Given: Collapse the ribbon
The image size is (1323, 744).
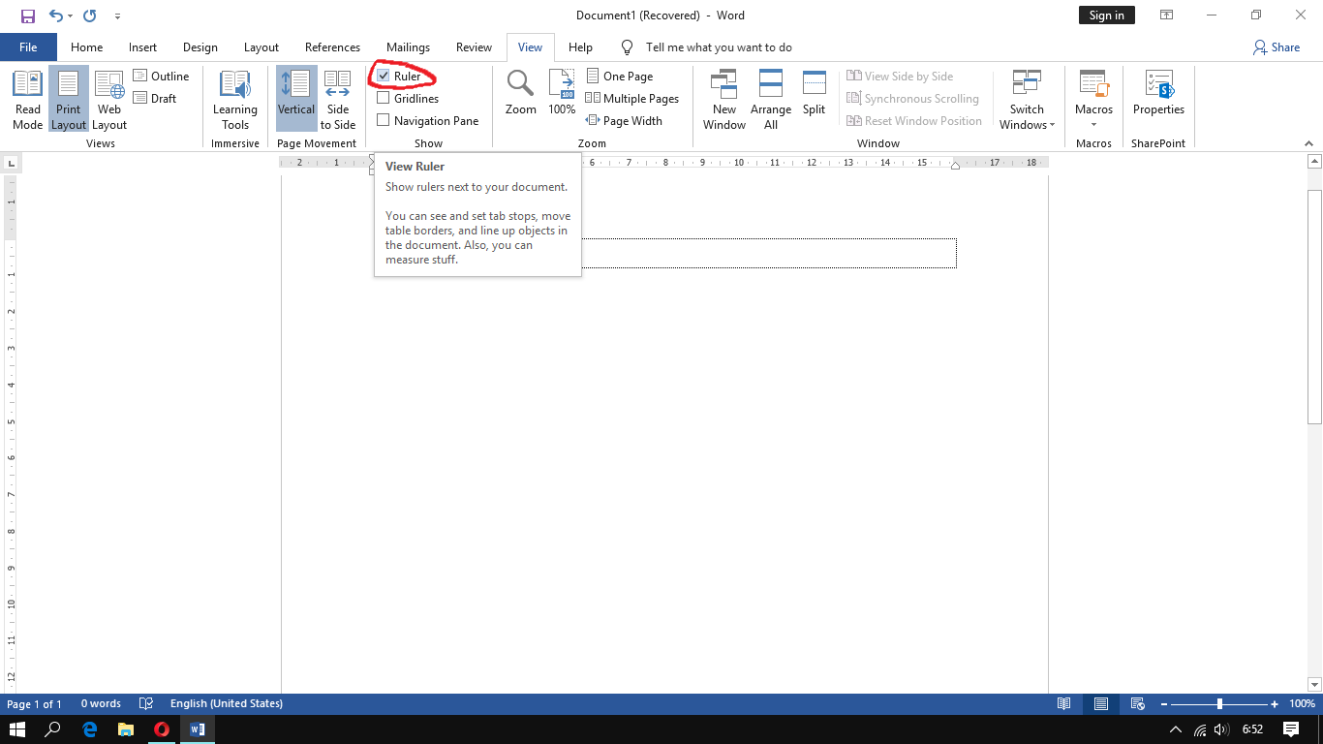Looking at the screenshot, I should 1309,143.
